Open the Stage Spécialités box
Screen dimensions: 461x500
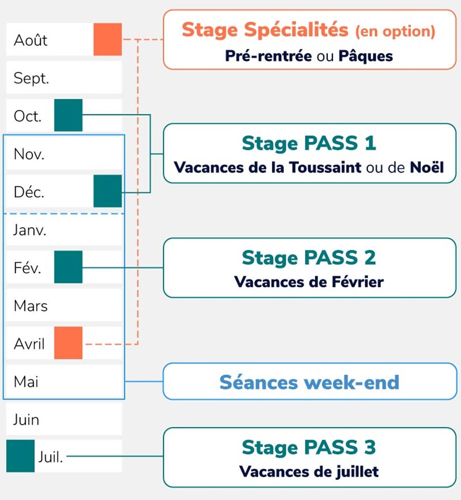click(309, 39)
